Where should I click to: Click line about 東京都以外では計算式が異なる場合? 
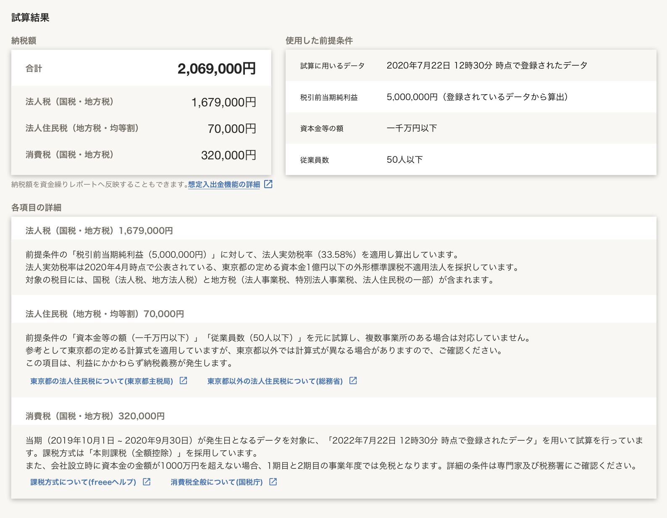click(265, 351)
